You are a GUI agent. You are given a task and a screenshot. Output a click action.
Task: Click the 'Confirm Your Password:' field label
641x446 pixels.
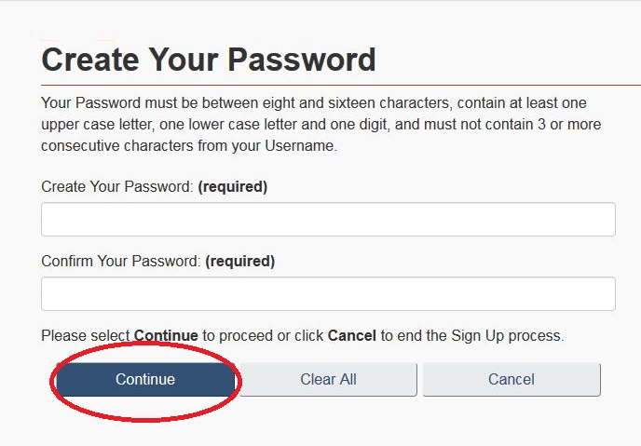121,261
